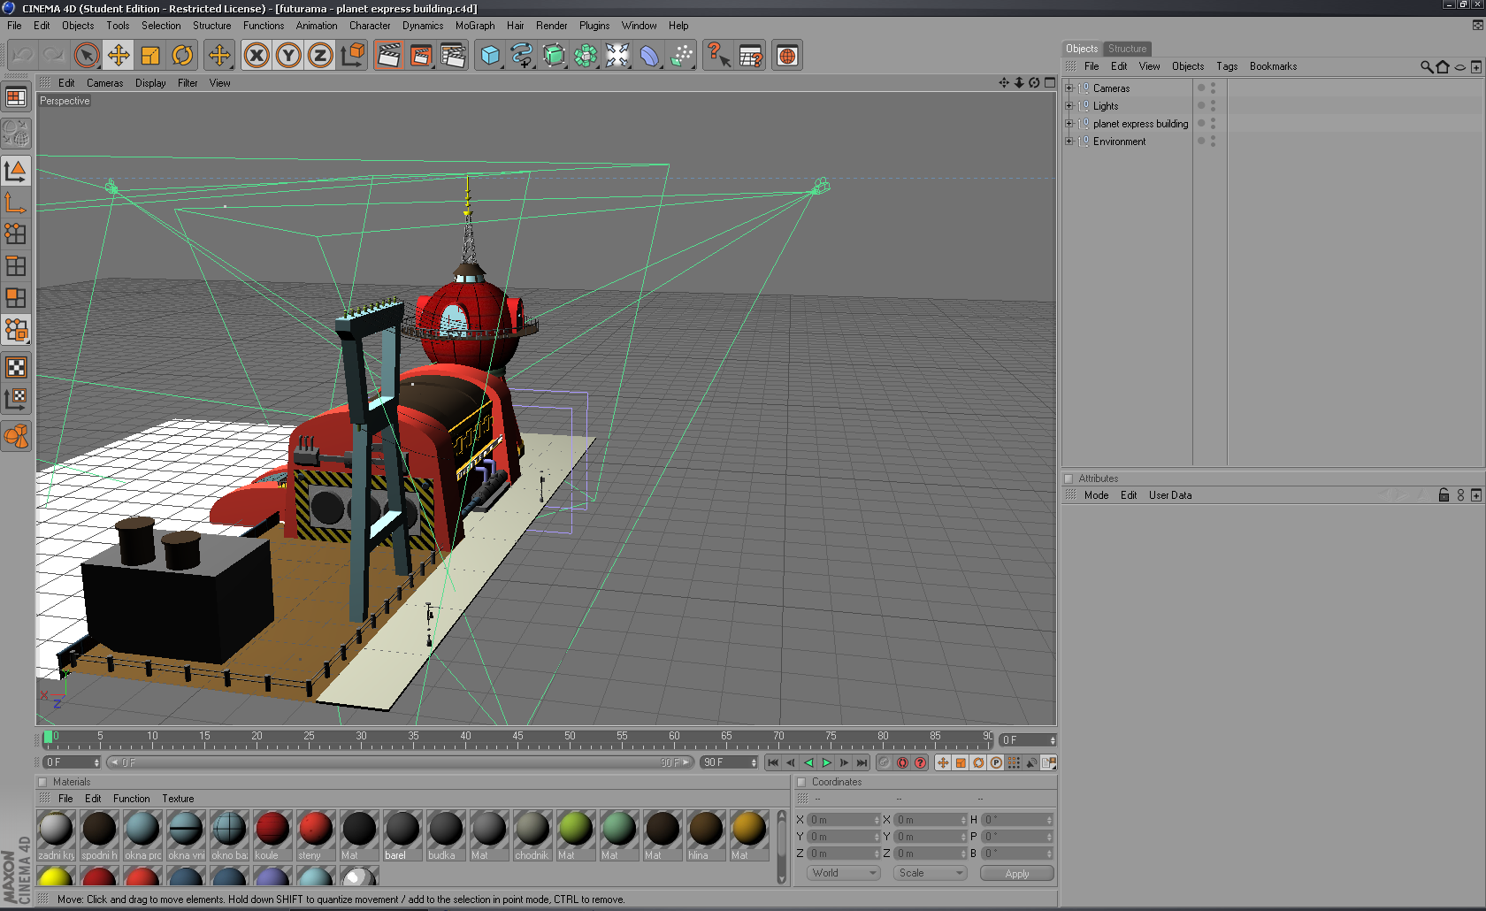Open the Plugins menu
Screen dimensions: 1486x911
click(594, 26)
